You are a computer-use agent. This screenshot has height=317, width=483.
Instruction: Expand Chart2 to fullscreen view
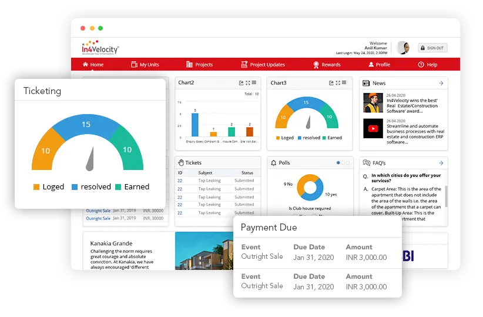[x=248, y=83]
